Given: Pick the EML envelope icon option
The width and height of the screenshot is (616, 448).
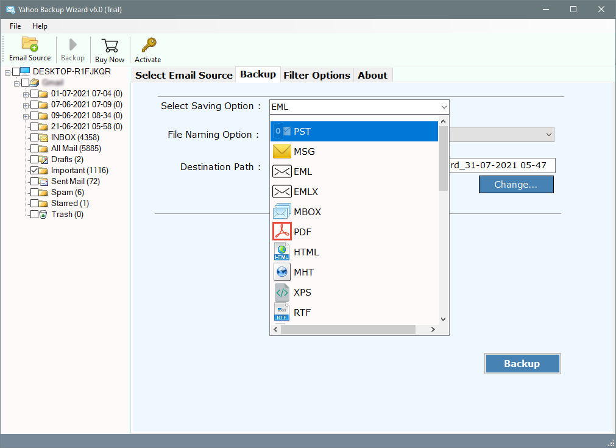Looking at the screenshot, I should click(x=281, y=171).
